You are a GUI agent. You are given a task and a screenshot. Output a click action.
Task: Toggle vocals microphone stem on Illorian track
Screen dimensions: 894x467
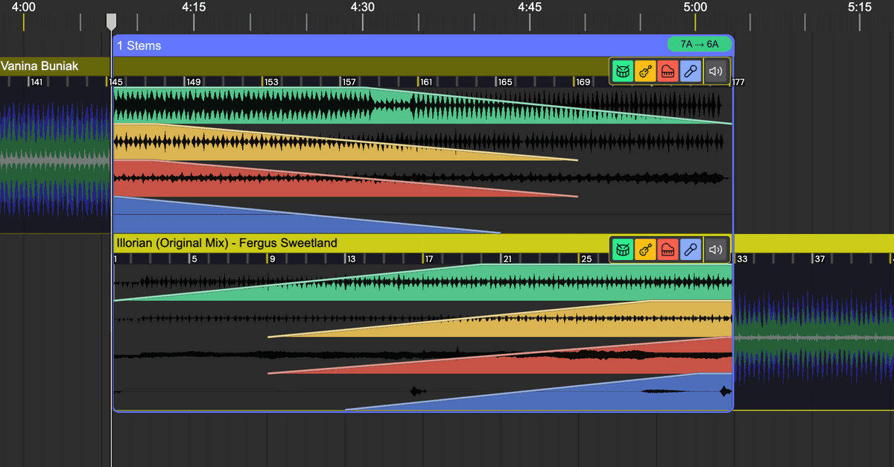691,250
